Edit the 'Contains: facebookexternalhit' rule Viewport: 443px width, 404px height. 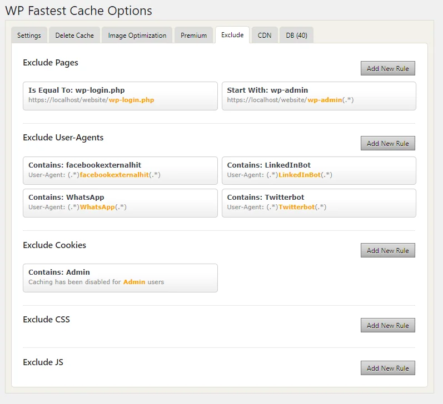121,171
